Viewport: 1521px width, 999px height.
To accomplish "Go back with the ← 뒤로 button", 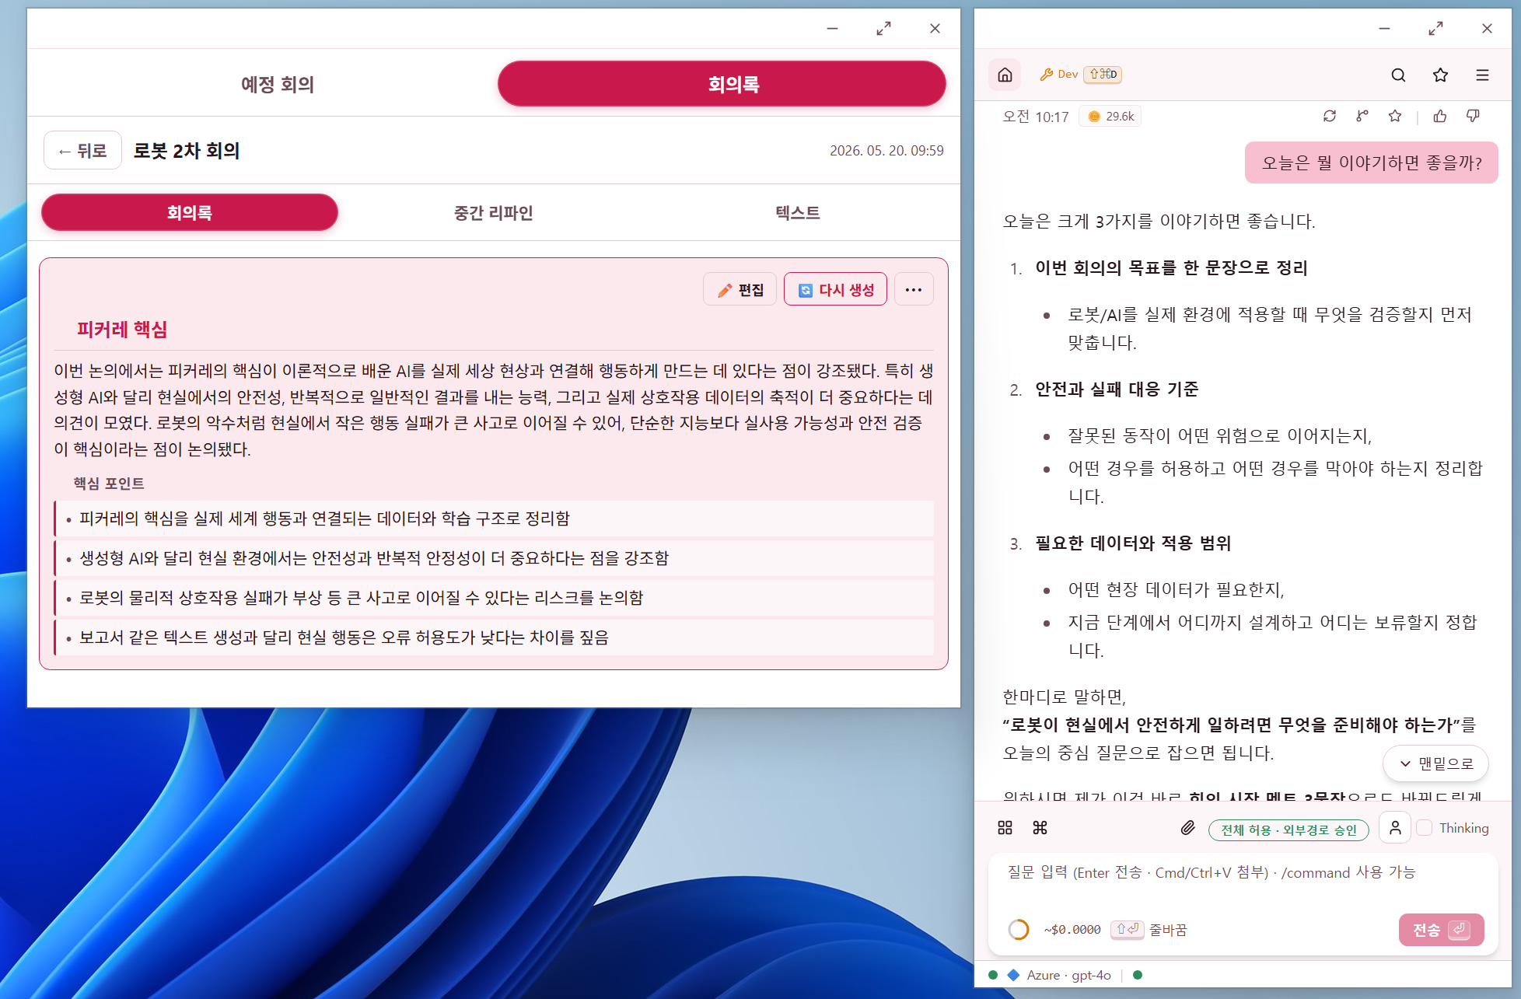I will [82, 150].
